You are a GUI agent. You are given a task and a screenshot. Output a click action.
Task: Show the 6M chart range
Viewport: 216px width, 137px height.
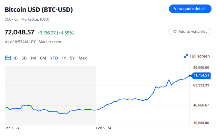pyautogui.click(x=43, y=58)
